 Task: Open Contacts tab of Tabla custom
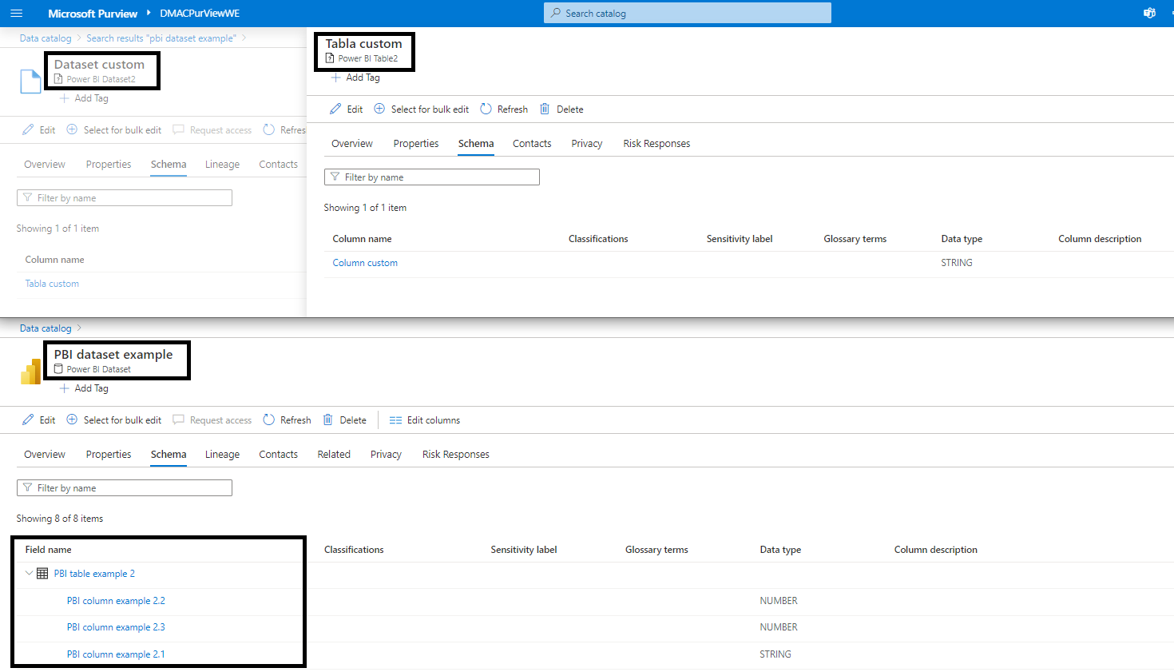click(x=532, y=144)
